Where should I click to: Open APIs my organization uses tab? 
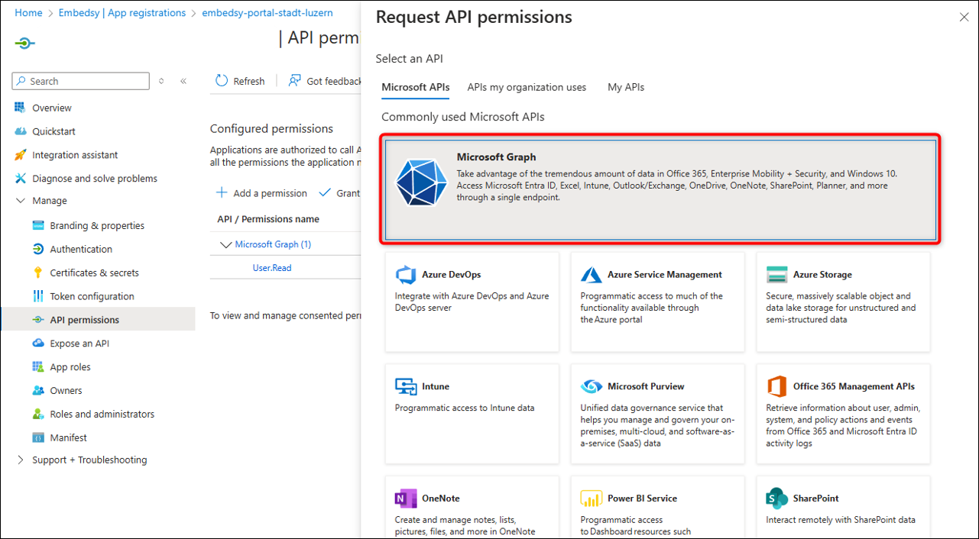(526, 86)
